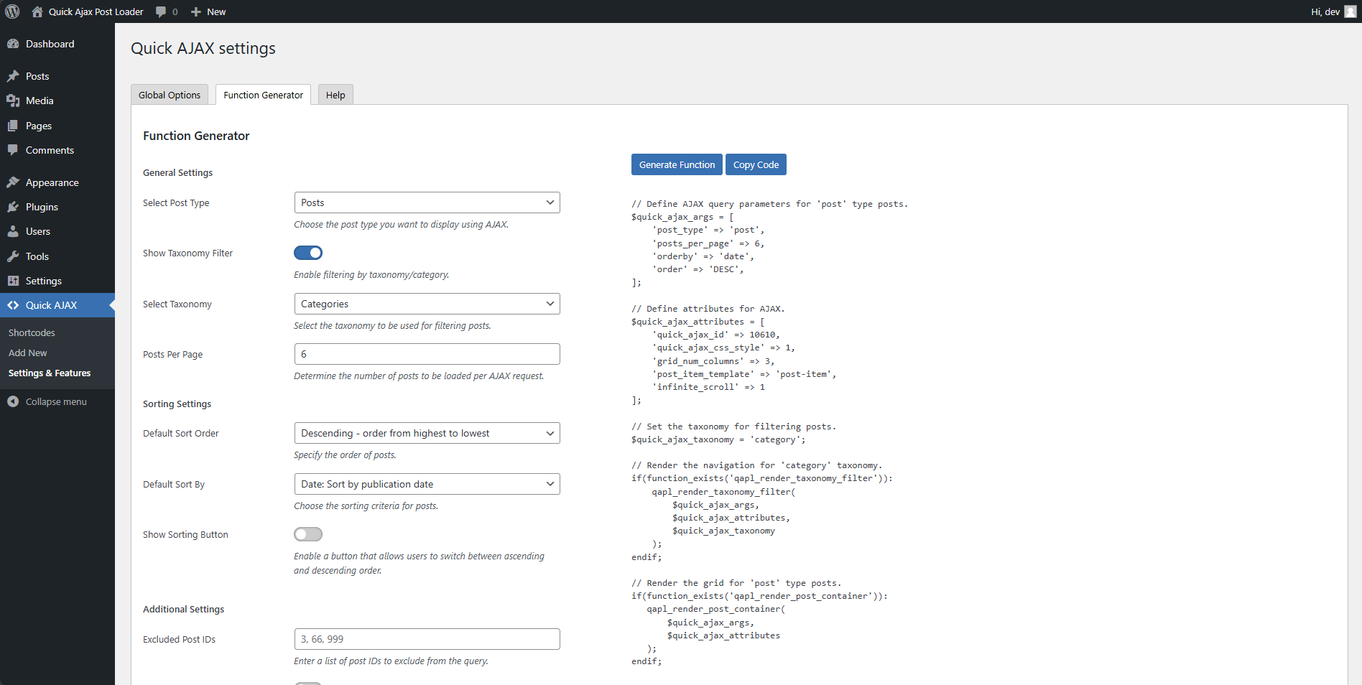Collapse the admin menu

[47, 401]
